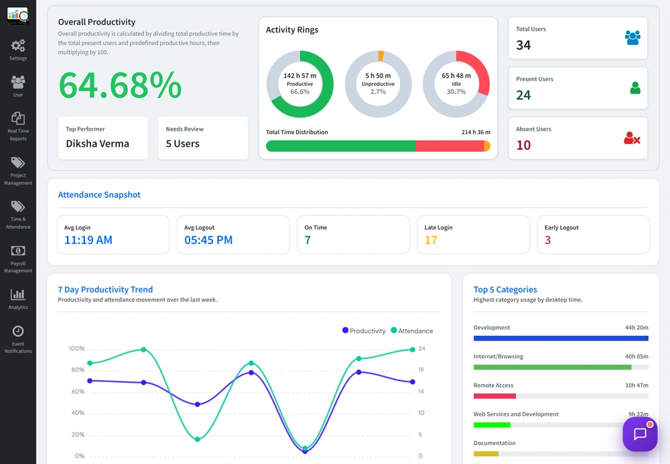
Task: Toggle Attendance series in chart legend
Action: click(x=412, y=331)
